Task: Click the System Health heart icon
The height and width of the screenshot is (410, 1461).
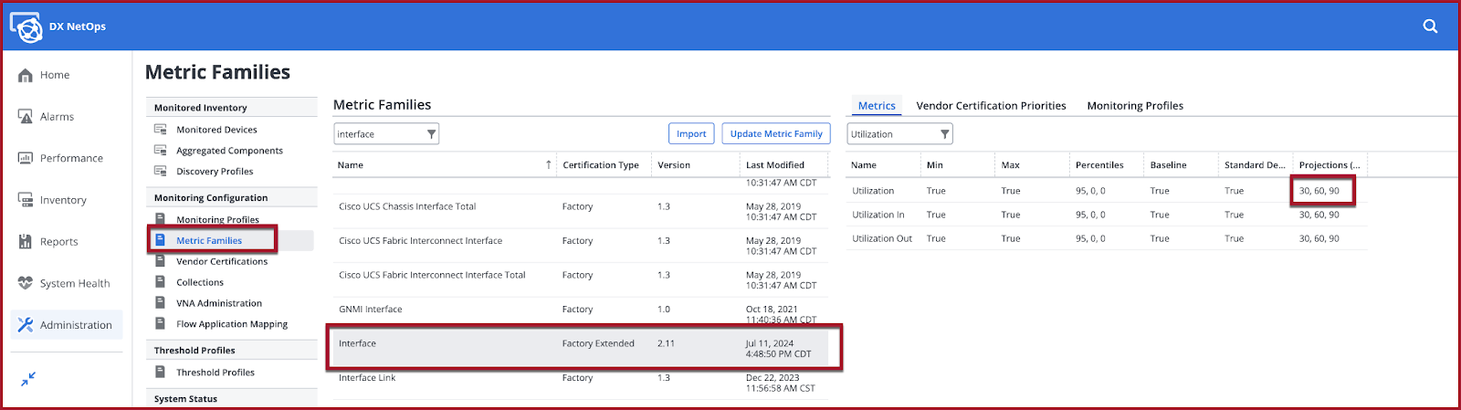Action: [26, 283]
